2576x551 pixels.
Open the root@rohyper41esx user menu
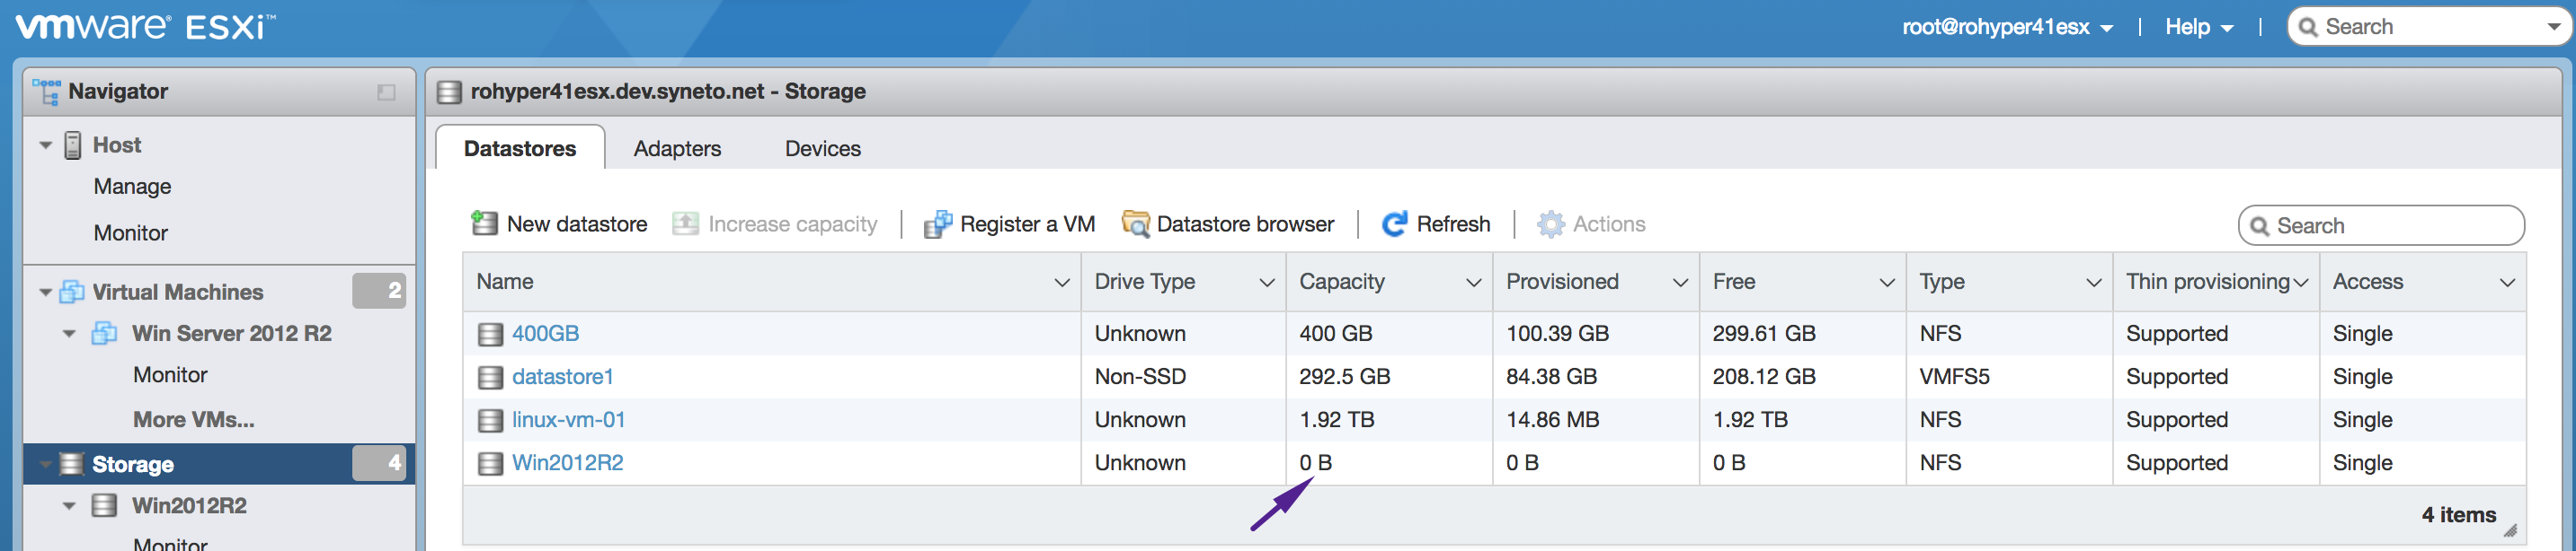point(2007,27)
